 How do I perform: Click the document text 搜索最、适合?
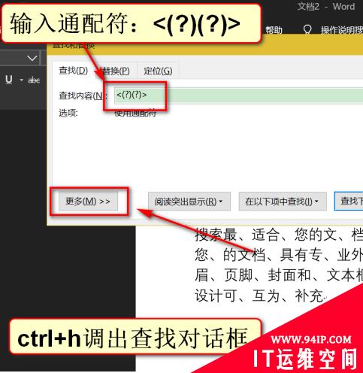click(x=237, y=235)
